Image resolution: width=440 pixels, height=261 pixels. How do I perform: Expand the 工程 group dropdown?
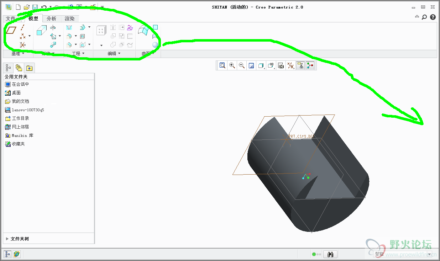coord(78,54)
